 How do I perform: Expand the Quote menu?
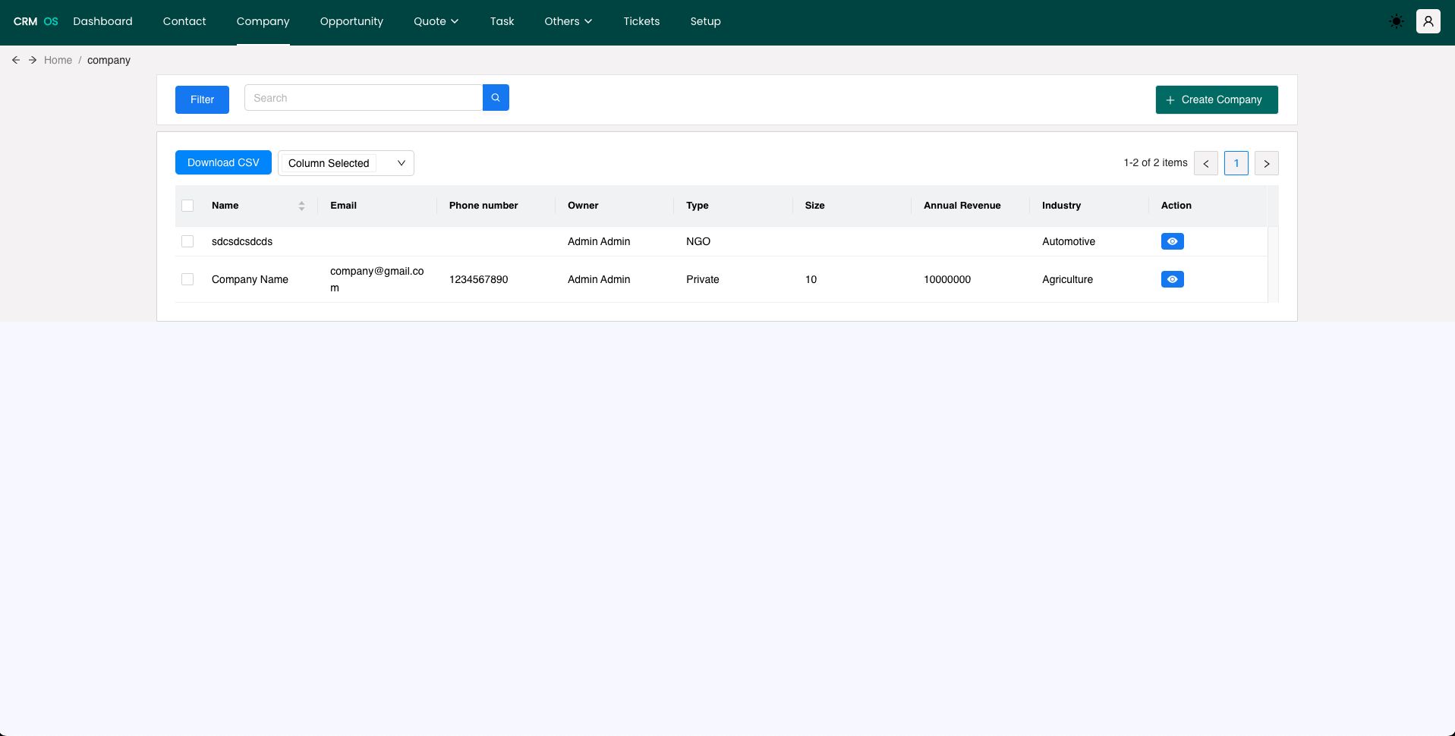point(436,21)
